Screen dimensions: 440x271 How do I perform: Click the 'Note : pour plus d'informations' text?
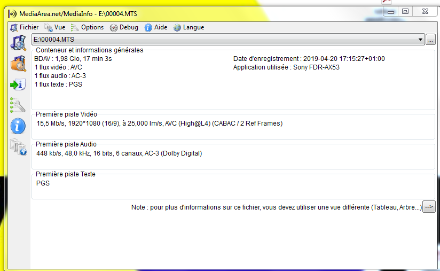[x=277, y=207]
